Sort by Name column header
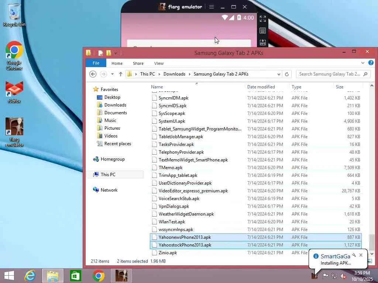 point(197,87)
